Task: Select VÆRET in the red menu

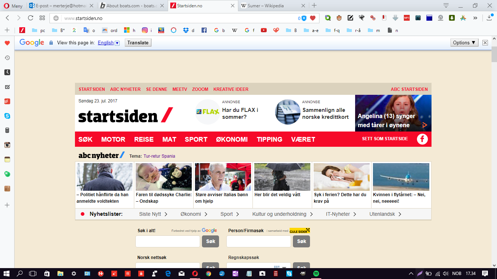Action: coord(303,139)
